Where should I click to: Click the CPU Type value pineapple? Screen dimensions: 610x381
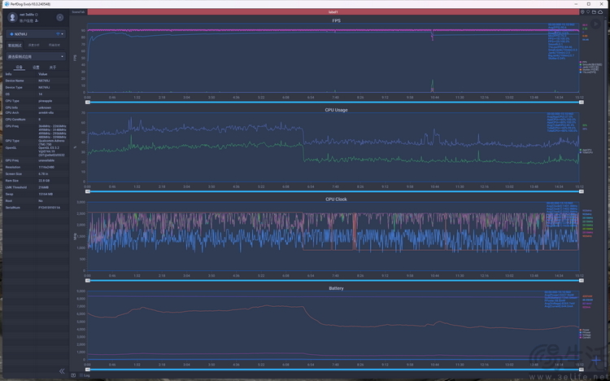tap(45, 101)
